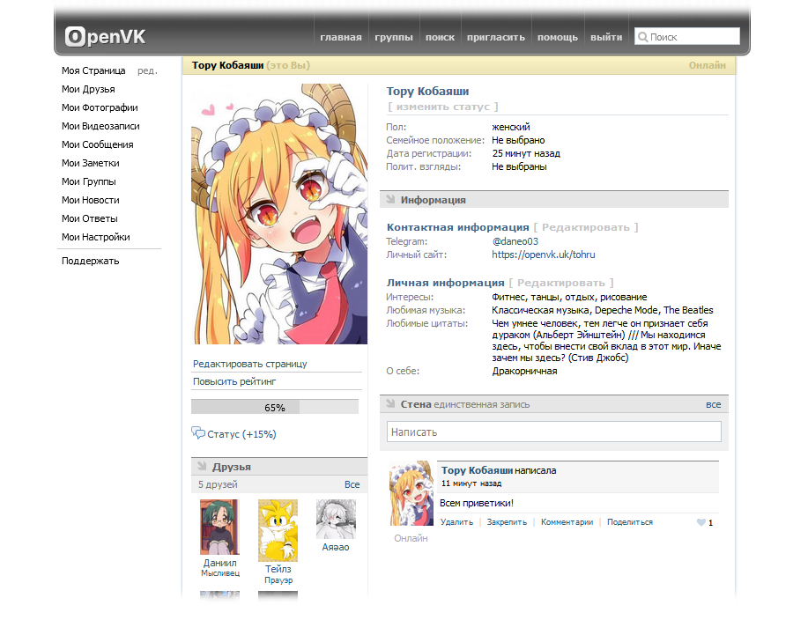Click Закрепить under wall post

click(x=507, y=522)
